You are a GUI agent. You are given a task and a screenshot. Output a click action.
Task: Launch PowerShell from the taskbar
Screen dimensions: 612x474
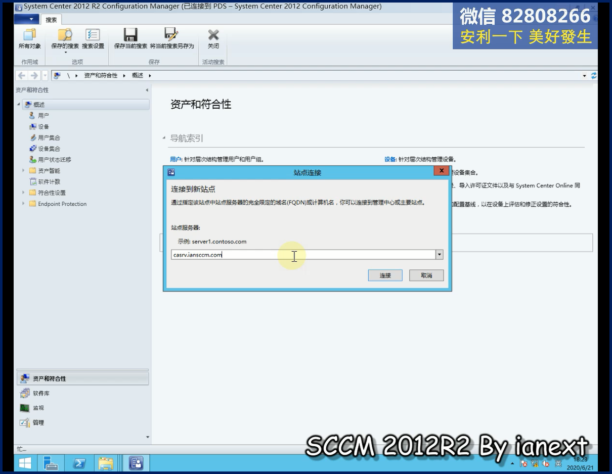coord(79,463)
